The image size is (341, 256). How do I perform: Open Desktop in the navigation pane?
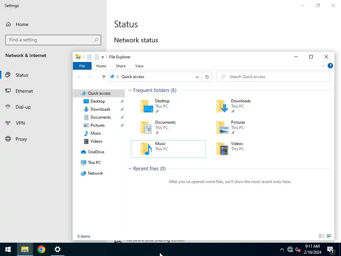pos(98,101)
